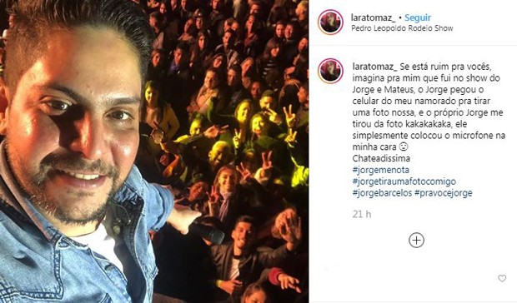Screen dimensions: 517x303
Task: Open the header profile avatar of laratomaz_
Action: (330, 22)
